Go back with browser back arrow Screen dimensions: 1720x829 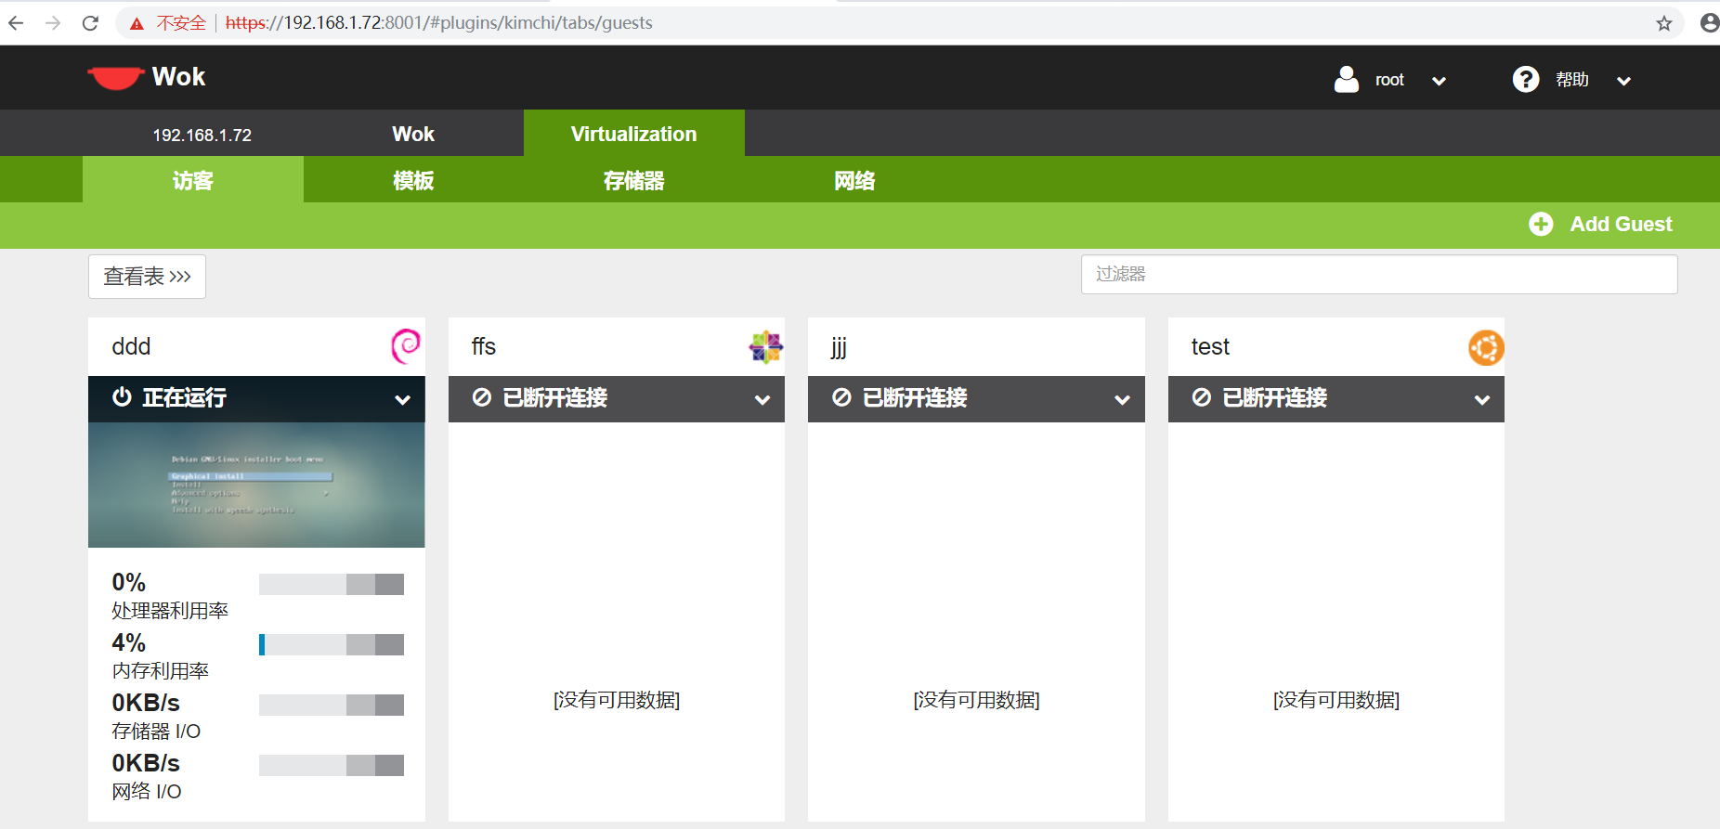point(16,22)
